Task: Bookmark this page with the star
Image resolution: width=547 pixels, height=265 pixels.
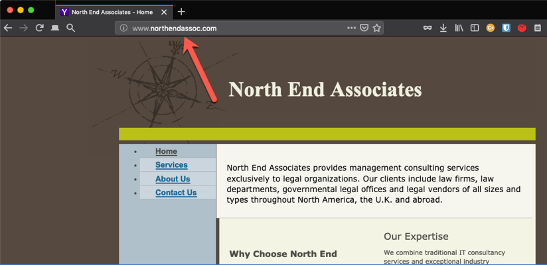Action: (376, 28)
